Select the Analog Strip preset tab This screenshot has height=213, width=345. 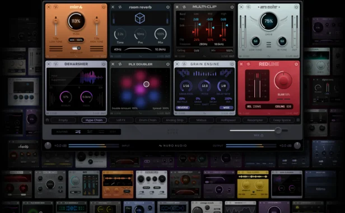(x=175, y=120)
